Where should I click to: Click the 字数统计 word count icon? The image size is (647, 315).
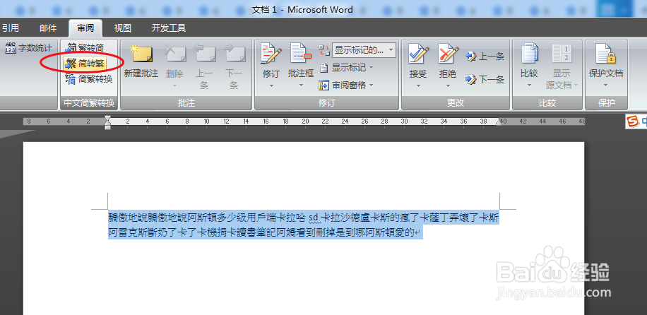(11, 48)
